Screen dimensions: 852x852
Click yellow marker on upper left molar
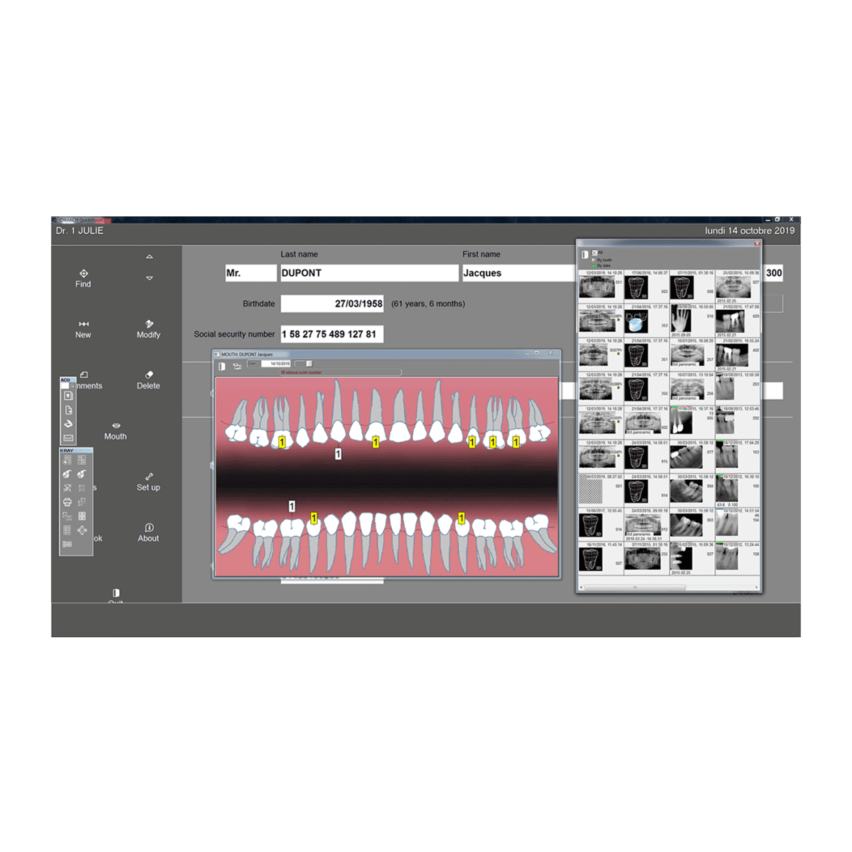[282, 442]
